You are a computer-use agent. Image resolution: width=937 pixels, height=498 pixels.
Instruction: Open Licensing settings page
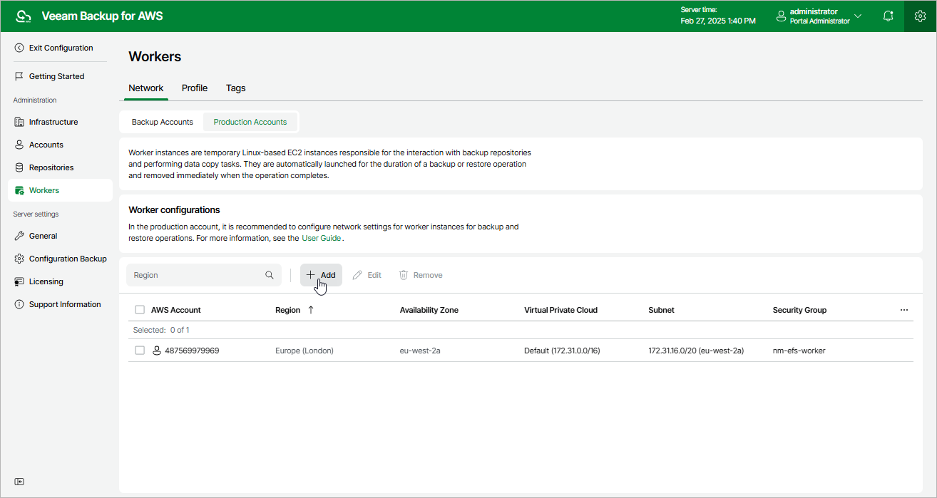[x=46, y=281]
